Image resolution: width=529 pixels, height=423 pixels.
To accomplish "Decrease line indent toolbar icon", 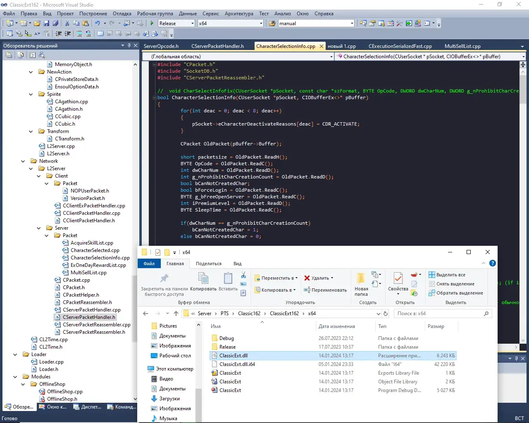I will pyautogui.click(x=58, y=34).
